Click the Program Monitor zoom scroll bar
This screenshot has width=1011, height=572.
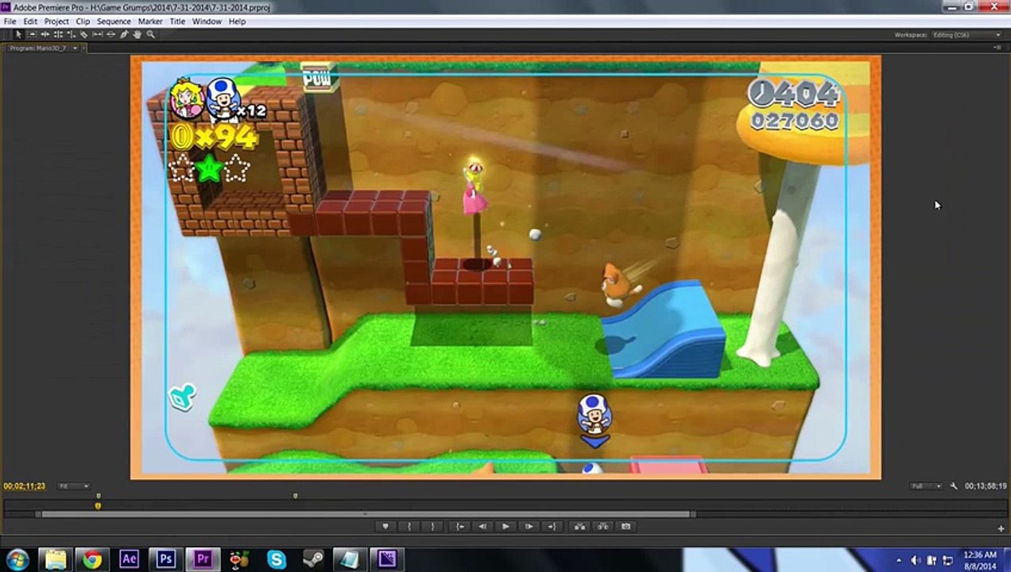pyautogui.click(x=366, y=514)
